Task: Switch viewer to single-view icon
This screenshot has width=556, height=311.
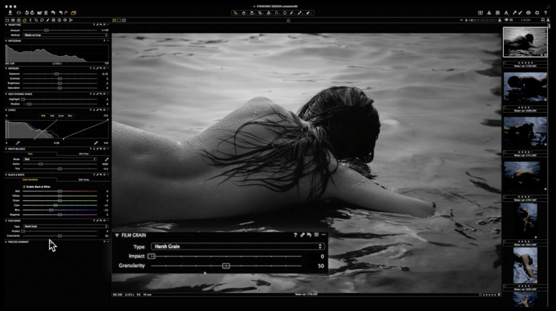Action: [x=119, y=20]
